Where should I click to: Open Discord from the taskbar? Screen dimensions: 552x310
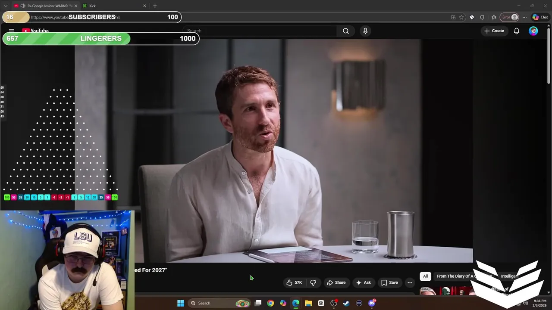pyautogui.click(x=372, y=303)
